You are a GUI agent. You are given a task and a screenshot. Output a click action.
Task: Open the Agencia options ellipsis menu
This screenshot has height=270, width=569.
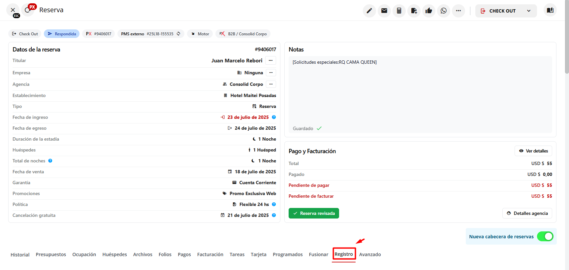tap(270, 84)
